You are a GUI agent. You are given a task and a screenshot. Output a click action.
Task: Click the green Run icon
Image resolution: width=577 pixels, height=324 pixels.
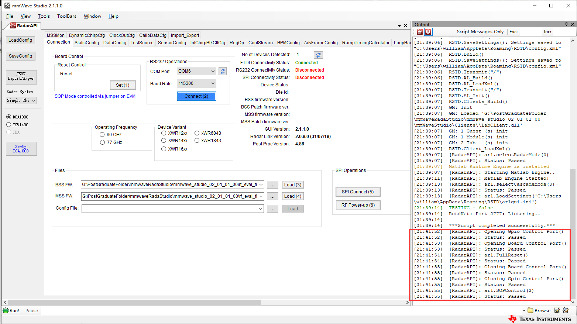point(6,311)
